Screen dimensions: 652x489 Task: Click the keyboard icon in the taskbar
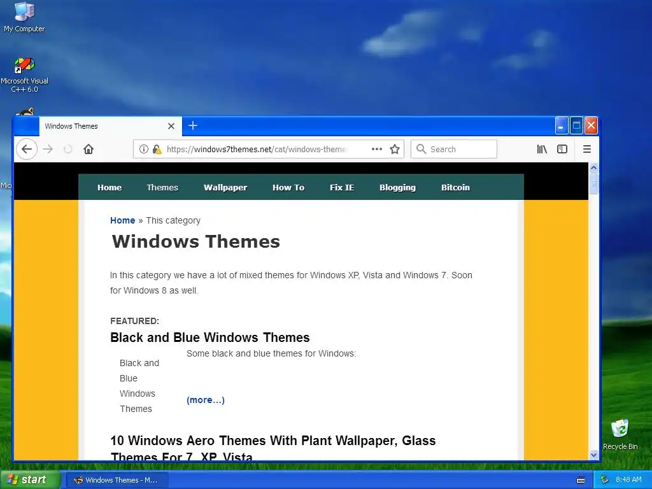(581, 480)
